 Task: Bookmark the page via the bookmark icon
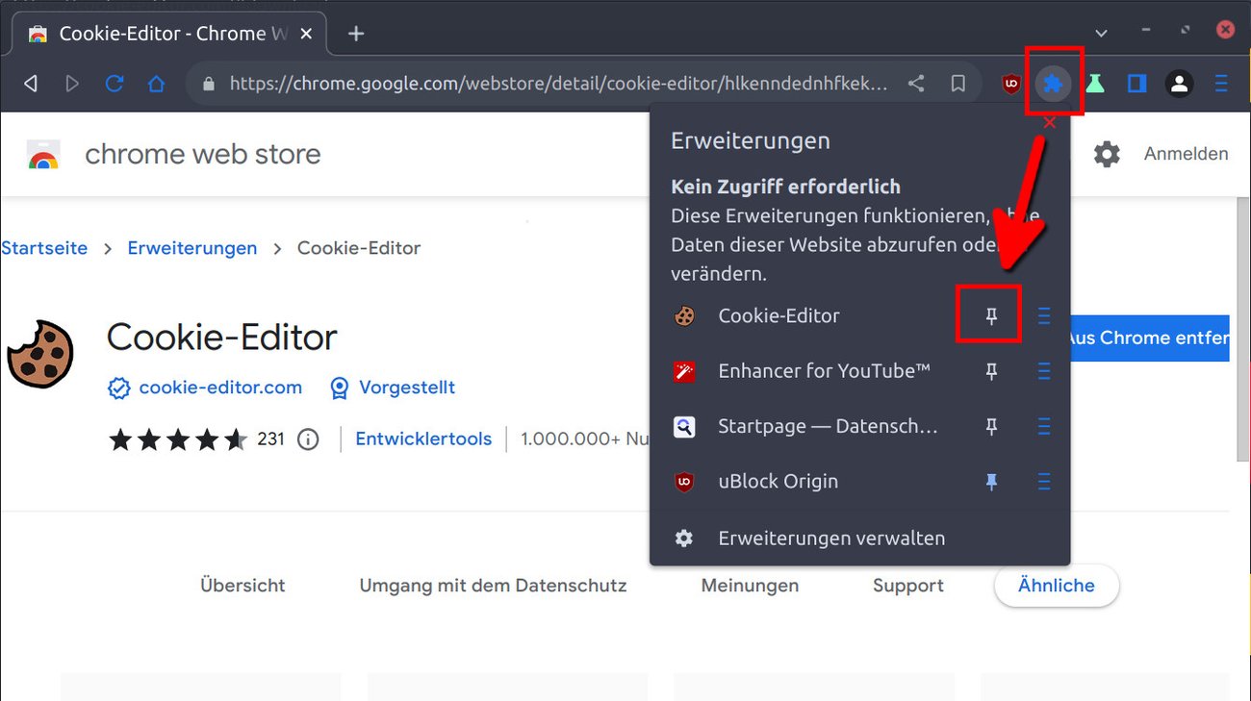[x=957, y=84]
